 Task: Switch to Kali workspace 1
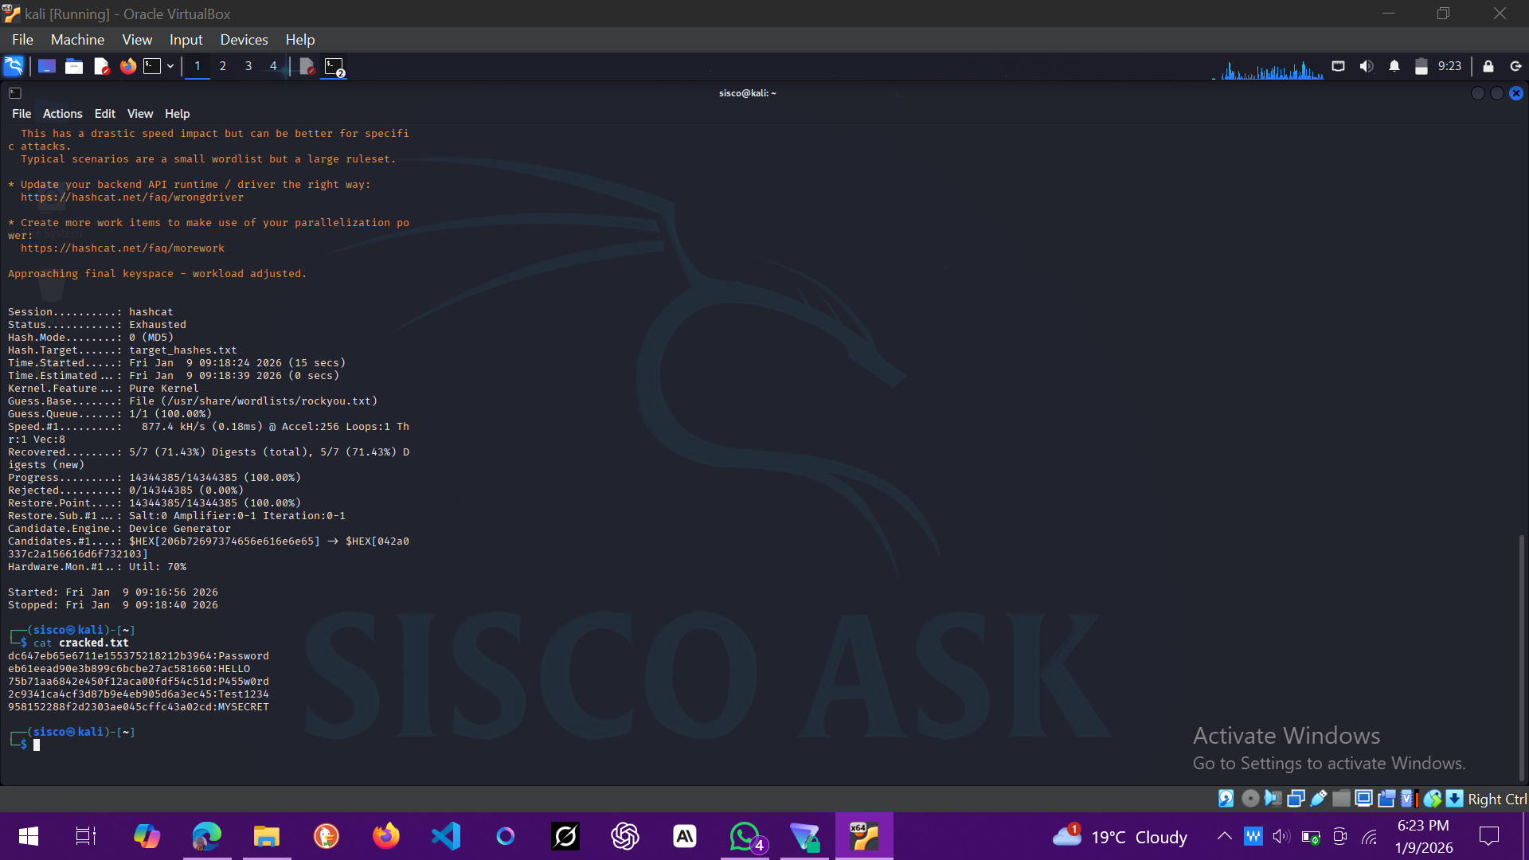197,66
